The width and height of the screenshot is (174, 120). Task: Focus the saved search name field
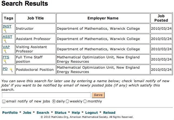(46, 95)
